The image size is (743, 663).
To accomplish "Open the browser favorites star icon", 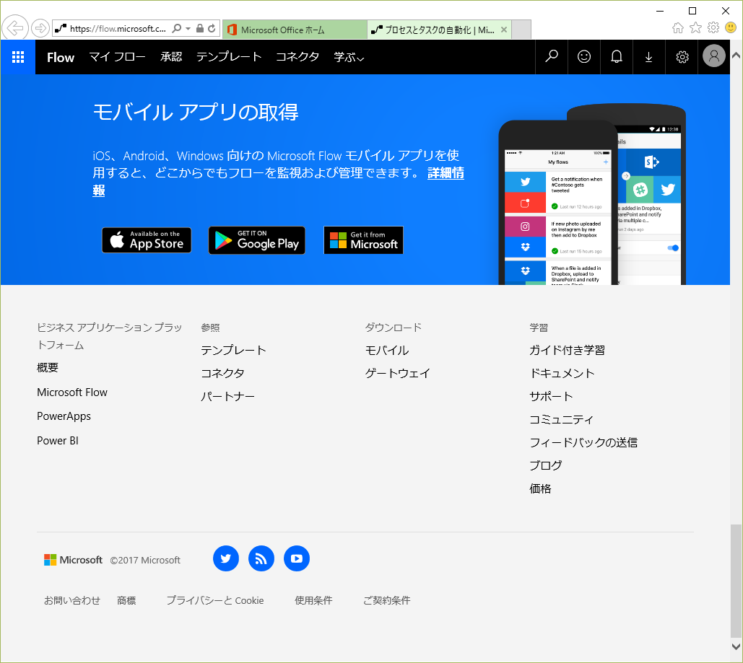I will pos(695,28).
